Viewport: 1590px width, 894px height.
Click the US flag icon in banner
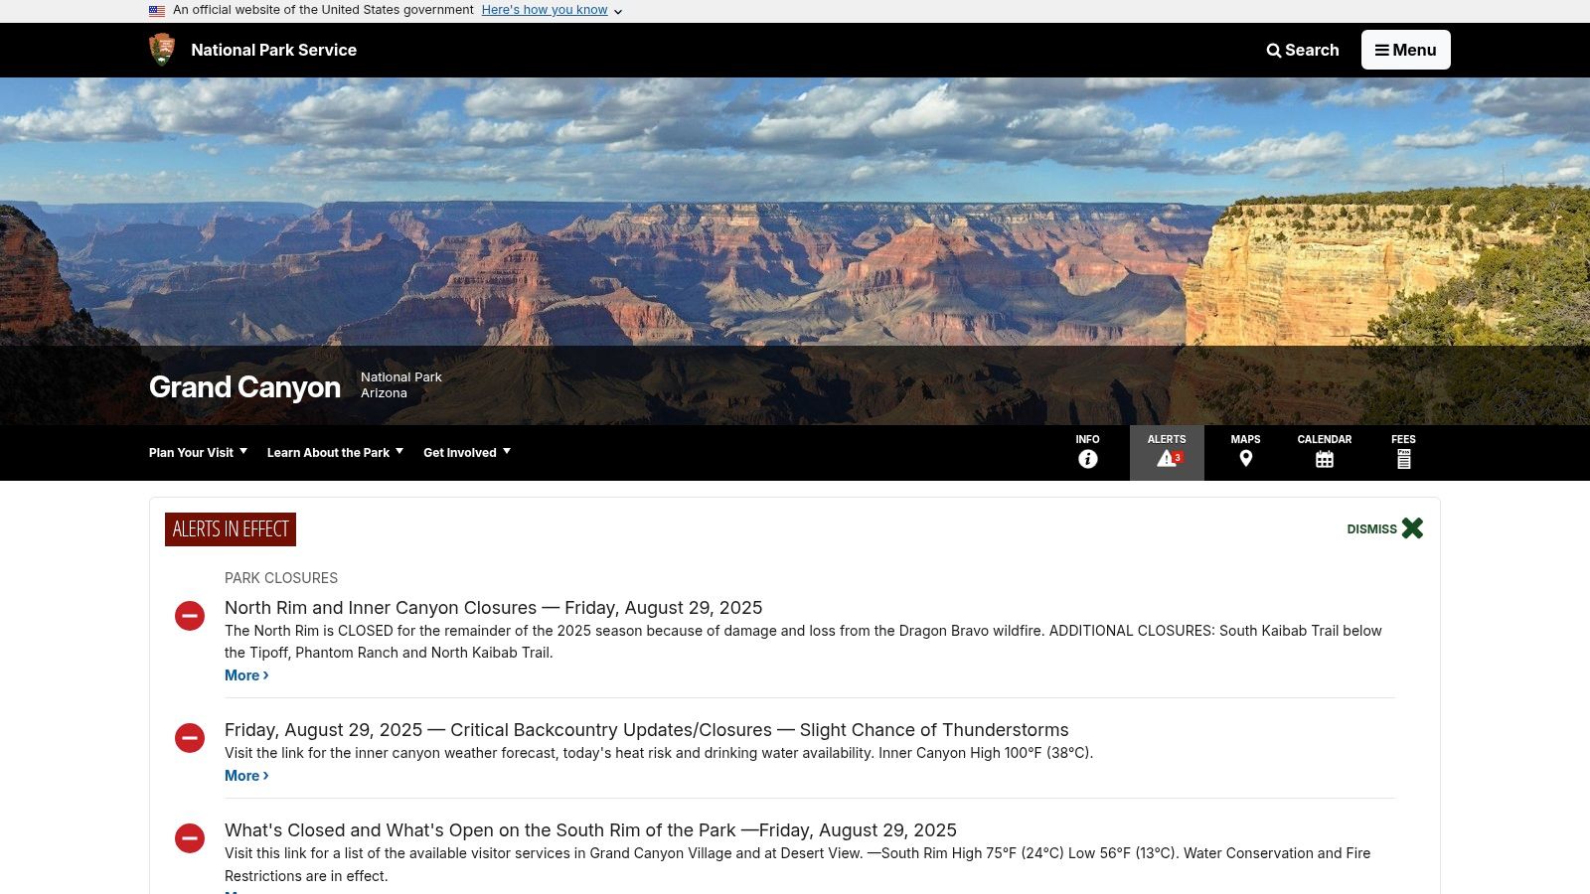coord(157,11)
